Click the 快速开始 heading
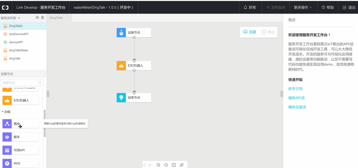 pyautogui.click(x=295, y=80)
